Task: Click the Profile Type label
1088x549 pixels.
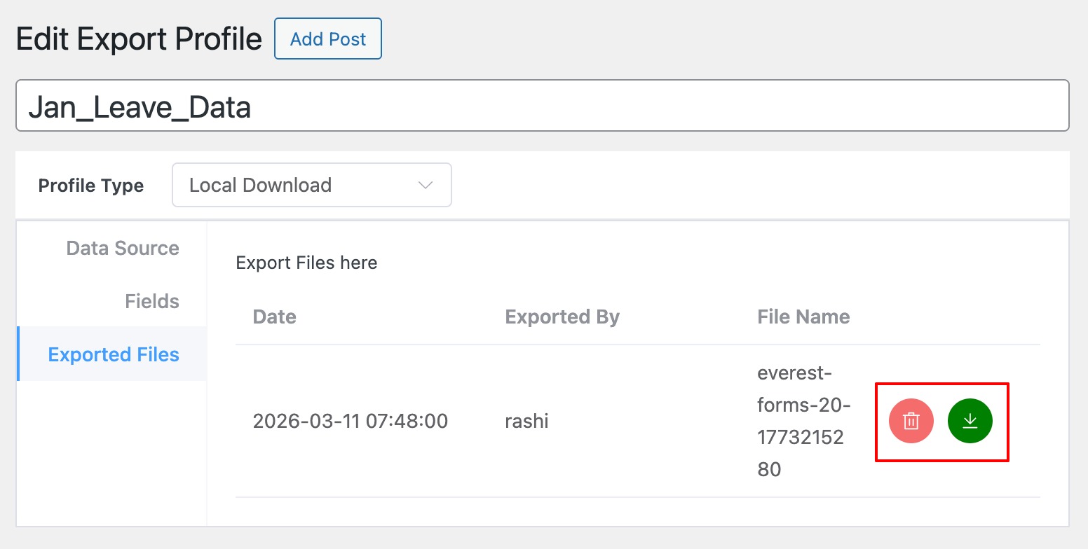Action: 91,186
